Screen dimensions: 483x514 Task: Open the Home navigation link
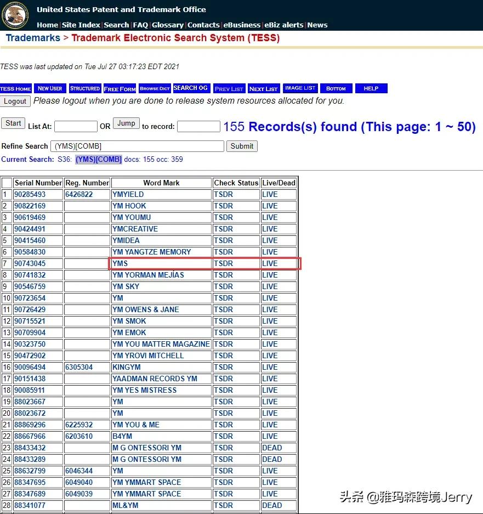47,25
